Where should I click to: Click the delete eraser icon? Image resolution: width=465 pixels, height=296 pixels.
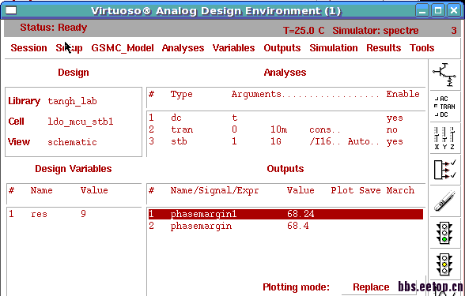point(444,201)
